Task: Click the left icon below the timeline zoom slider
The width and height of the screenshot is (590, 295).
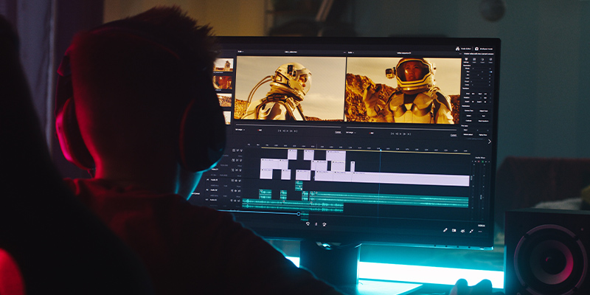Action: 308,224
